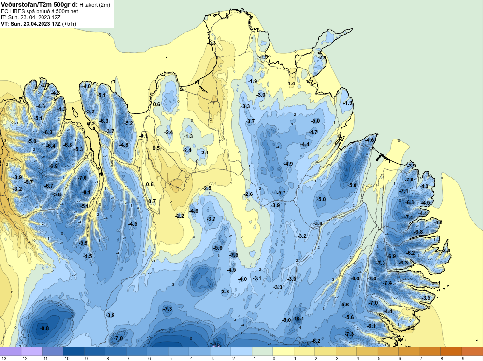
Task: Select the pale green swatch between -1 and 0
Action: pyautogui.click(x=262, y=351)
